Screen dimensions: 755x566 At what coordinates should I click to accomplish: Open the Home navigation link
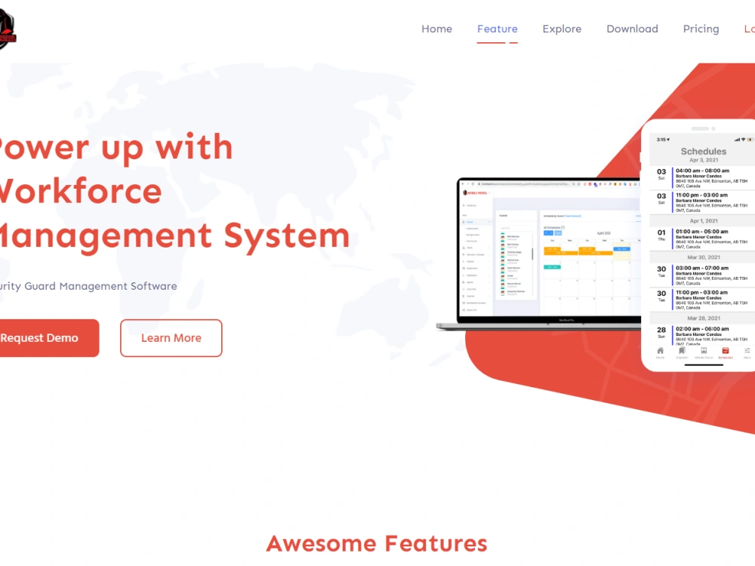click(436, 29)
